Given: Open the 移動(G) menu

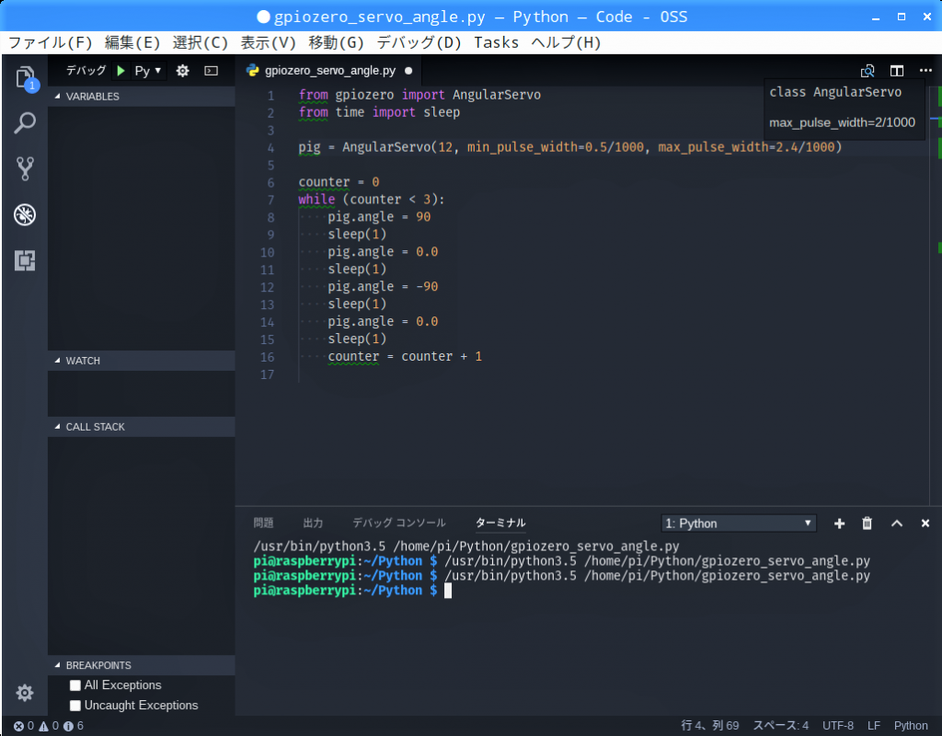Looking at the screenshot, I should 336,42.
